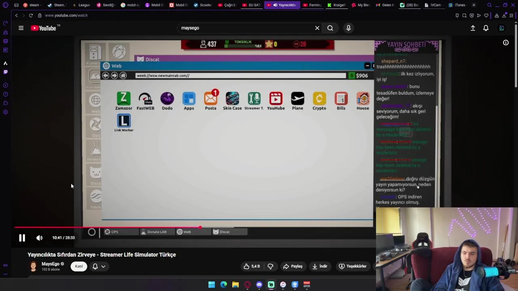
Task: Download the video via İndir
Action: (320, 266)
